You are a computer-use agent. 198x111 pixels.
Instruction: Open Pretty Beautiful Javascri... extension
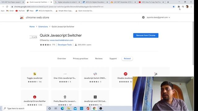[65, 98]
